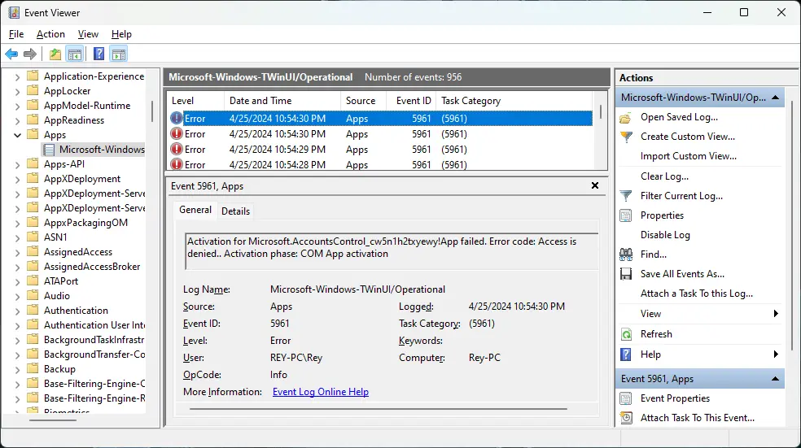Click the Source column header
The width and height of the screenshot is (801, 448).
pyautogui.click(x=363, y=101)
